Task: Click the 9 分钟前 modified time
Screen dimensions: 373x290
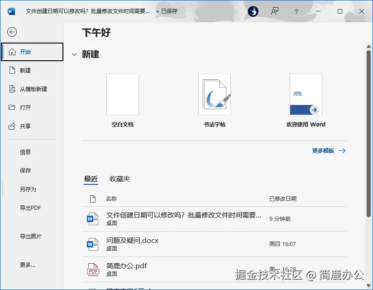Action: 280,219
